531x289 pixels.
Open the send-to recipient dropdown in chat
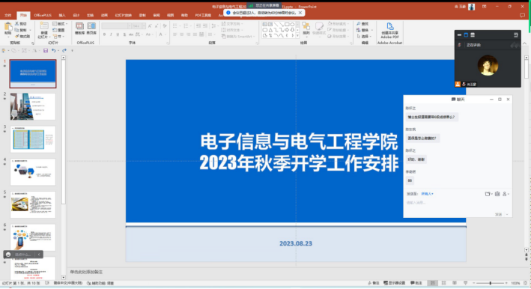point(428,194)
